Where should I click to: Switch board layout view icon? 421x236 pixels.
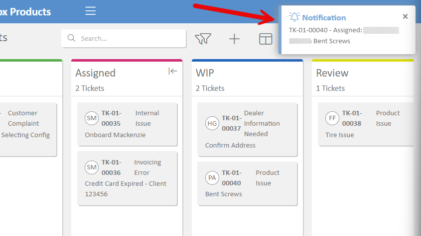tap(266, 39)
